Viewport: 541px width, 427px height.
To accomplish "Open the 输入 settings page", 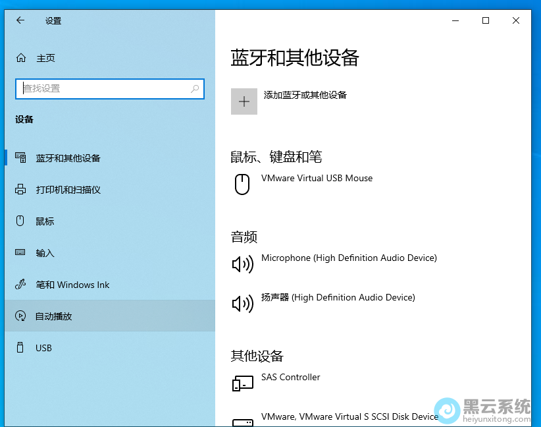I will (x=45, y=253).
